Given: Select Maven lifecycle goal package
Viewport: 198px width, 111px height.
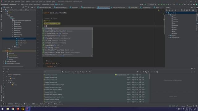Looking at the screenshot, I should point(175,25).
